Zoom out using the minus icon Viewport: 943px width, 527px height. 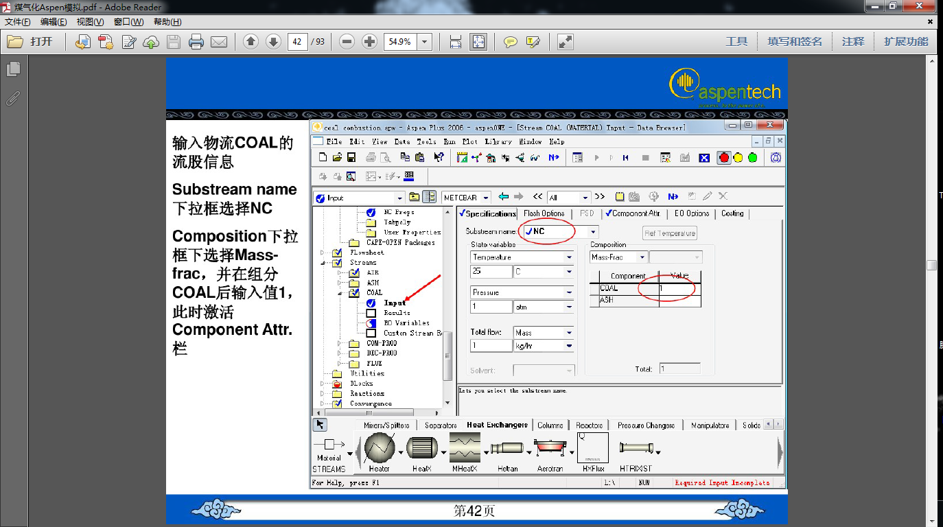pyautogui.click(x=347, y=42)
